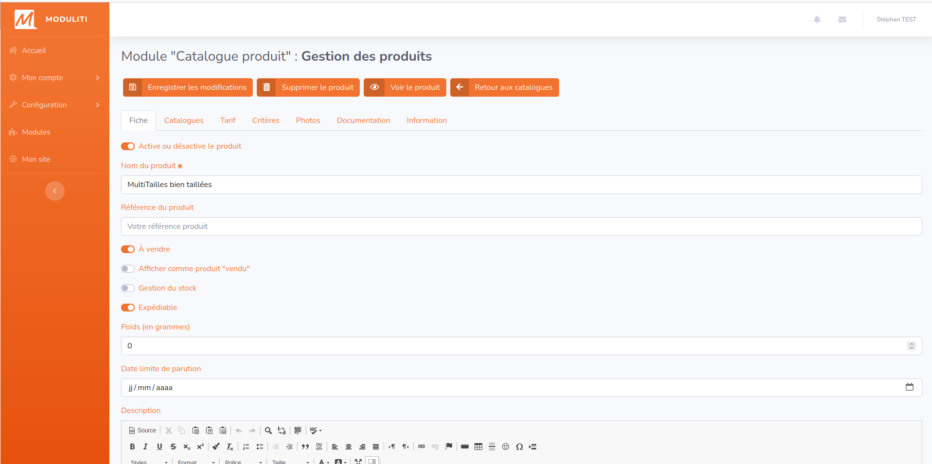
Task: Apply superscript formatting
Action: click(200, 447)
